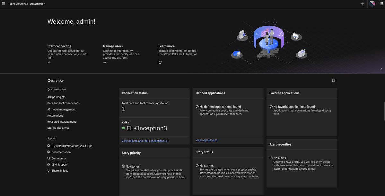Open AI model management navigation link
The height and width of the screenshot is (196, 385).
[61, 109]
